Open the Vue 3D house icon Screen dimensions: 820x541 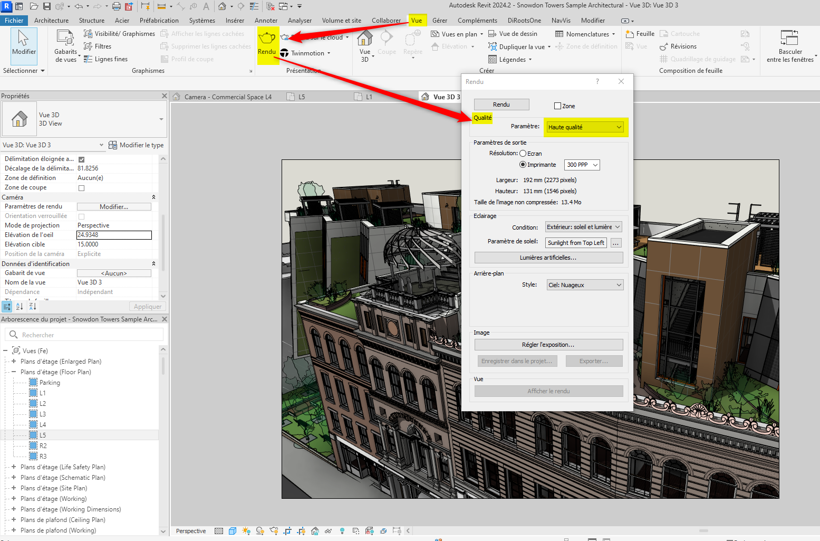coord(364,39)
